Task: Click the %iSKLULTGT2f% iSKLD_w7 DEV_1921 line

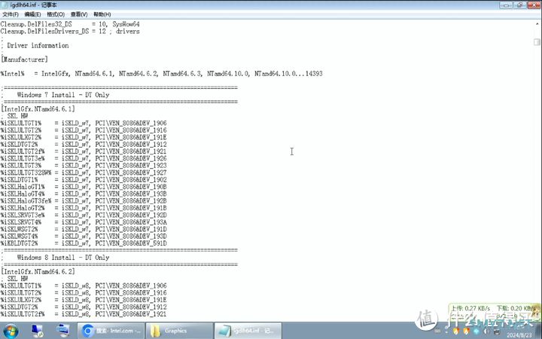Action: (84, 151)
